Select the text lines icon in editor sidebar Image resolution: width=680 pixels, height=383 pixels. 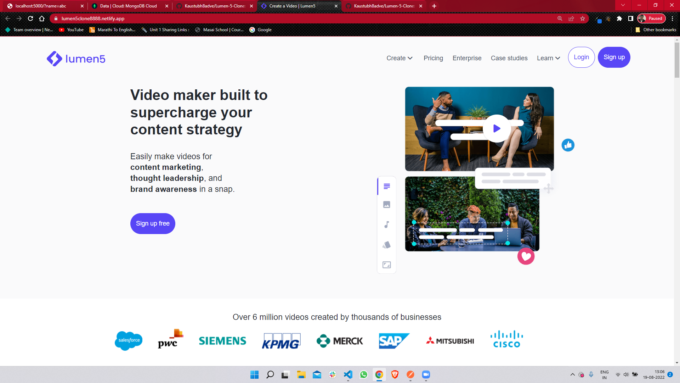387,186
